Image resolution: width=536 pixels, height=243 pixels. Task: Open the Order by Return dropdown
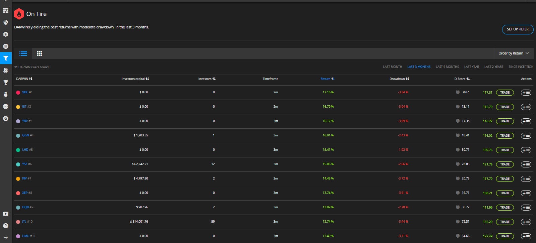pyautogui.click(x=513, y=53)
